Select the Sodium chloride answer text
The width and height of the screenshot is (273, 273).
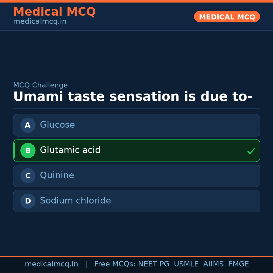click(75, 201)
